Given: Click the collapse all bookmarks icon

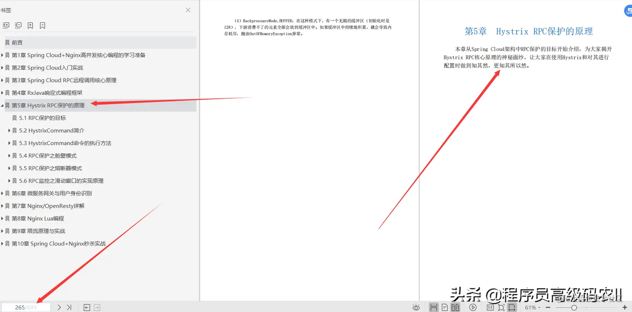Looking at the screenshot, I should point(18,25).
